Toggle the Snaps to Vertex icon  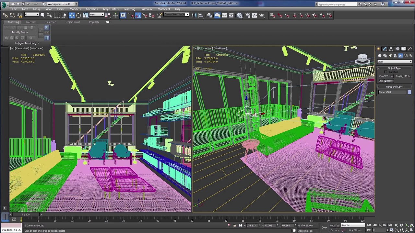click(x=287, y=15)
